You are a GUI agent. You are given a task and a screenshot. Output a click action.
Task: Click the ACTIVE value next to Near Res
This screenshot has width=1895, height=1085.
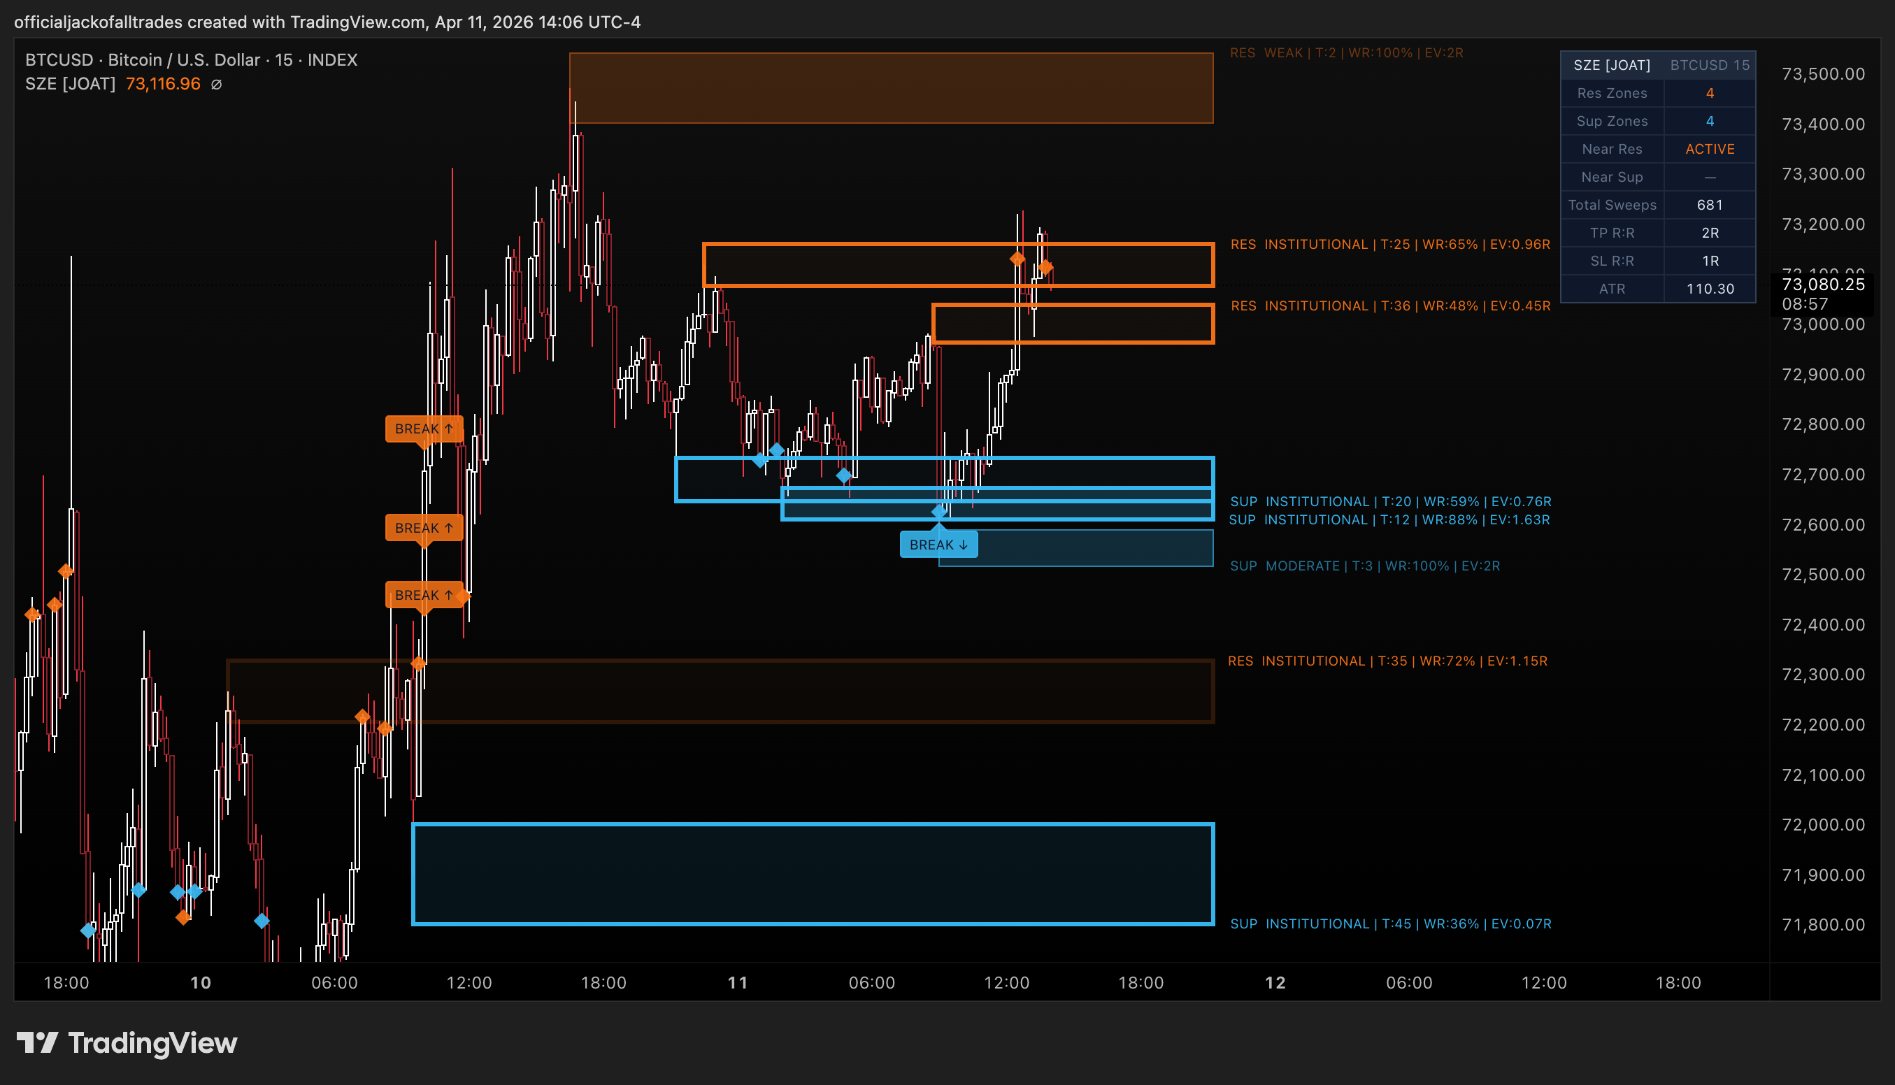coord(1710,149)
